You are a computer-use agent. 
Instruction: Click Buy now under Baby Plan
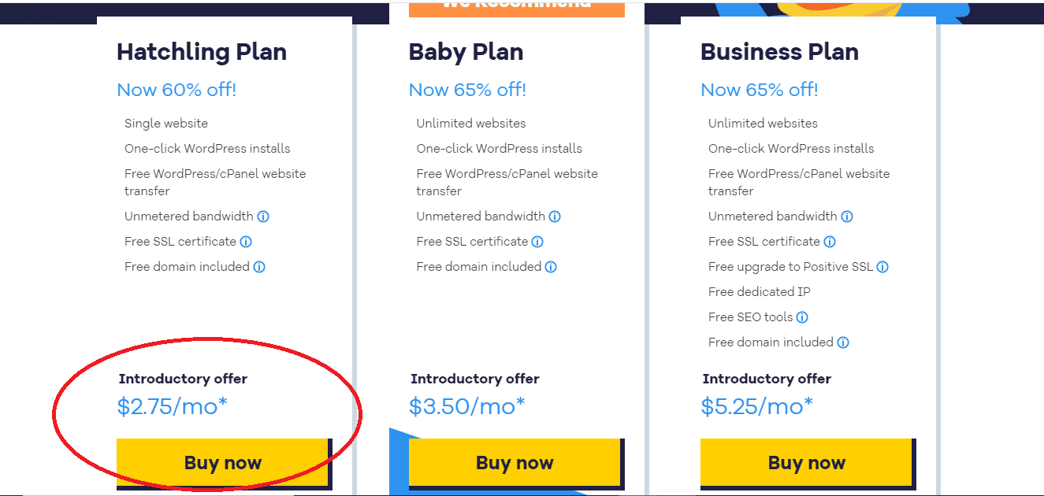(x=515, y=463)
